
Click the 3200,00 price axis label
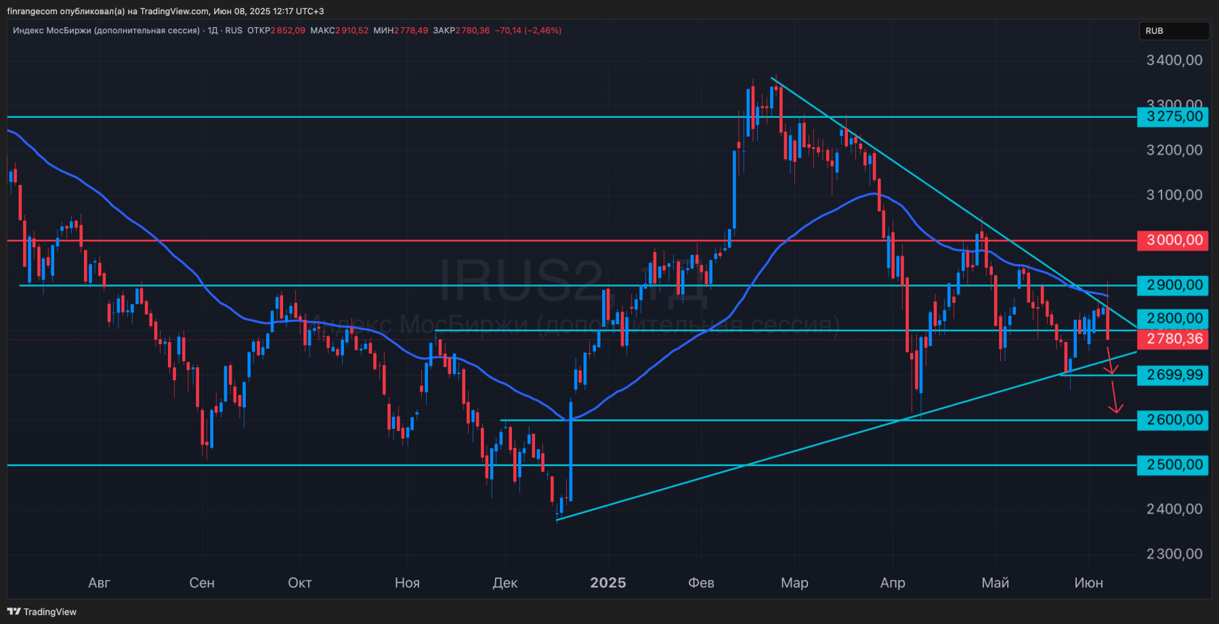[1174, 150]
